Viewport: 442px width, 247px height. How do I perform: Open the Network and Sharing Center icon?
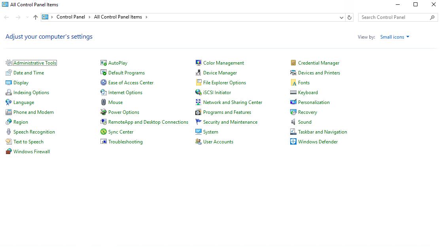tap(198, 102)
